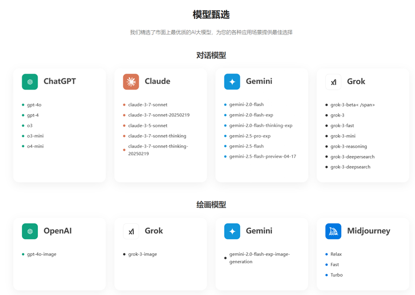Choose the o3 model entry
The image size is (415, 295).
(30, 125)
